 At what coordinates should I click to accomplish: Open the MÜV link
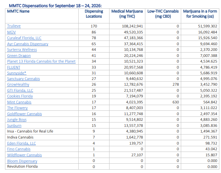[11, 32]
